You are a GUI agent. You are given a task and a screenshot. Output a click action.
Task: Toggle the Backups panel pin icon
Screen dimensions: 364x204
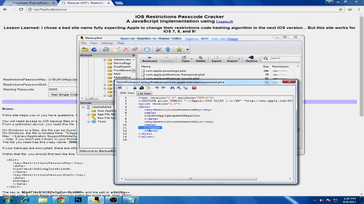point(133,56)
